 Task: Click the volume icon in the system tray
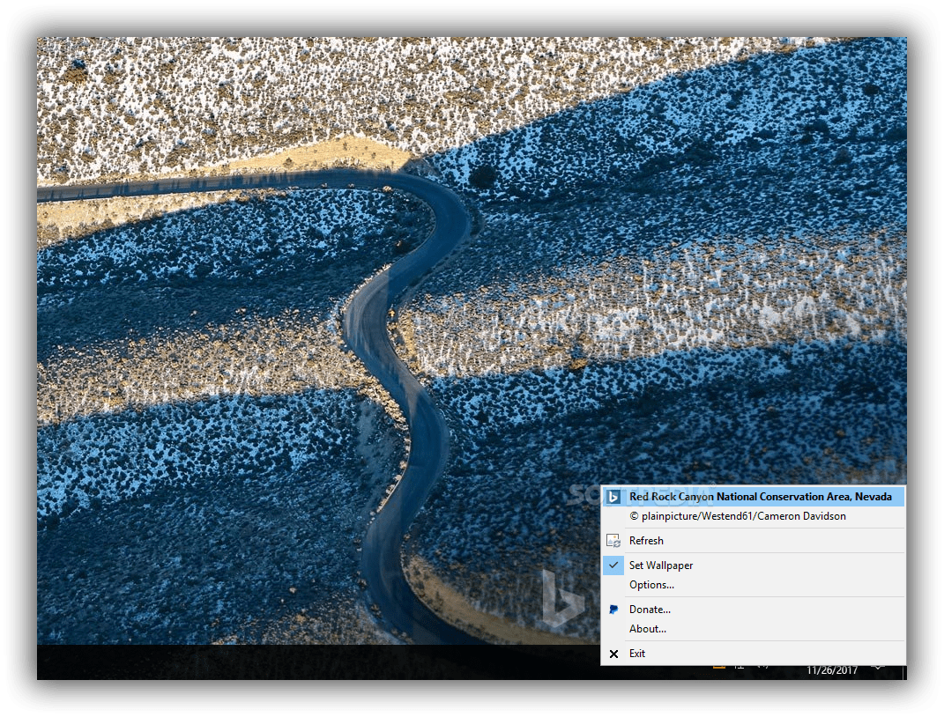[762, 667]
